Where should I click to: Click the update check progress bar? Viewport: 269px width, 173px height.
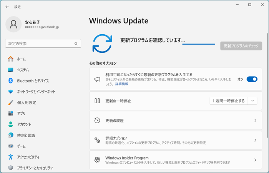click(x=199, y=44)
